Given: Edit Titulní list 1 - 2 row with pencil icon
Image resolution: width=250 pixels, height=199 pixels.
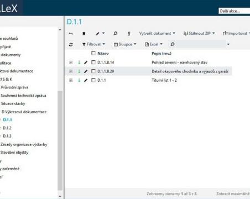Looking at the screenshot, I should (x=86, y=80).
